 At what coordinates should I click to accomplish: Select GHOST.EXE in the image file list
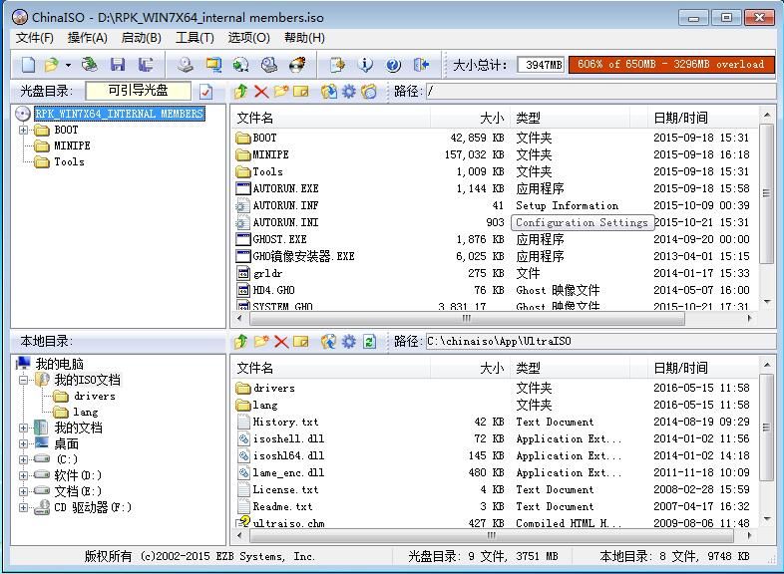(279, 239)
